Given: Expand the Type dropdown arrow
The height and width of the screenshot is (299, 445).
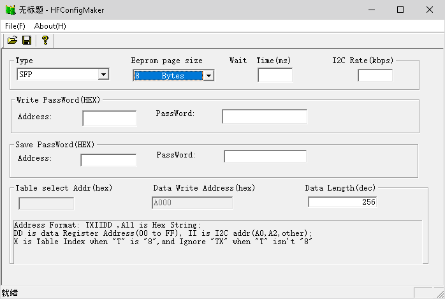Looking at the screenshot, I should (103, 75).
